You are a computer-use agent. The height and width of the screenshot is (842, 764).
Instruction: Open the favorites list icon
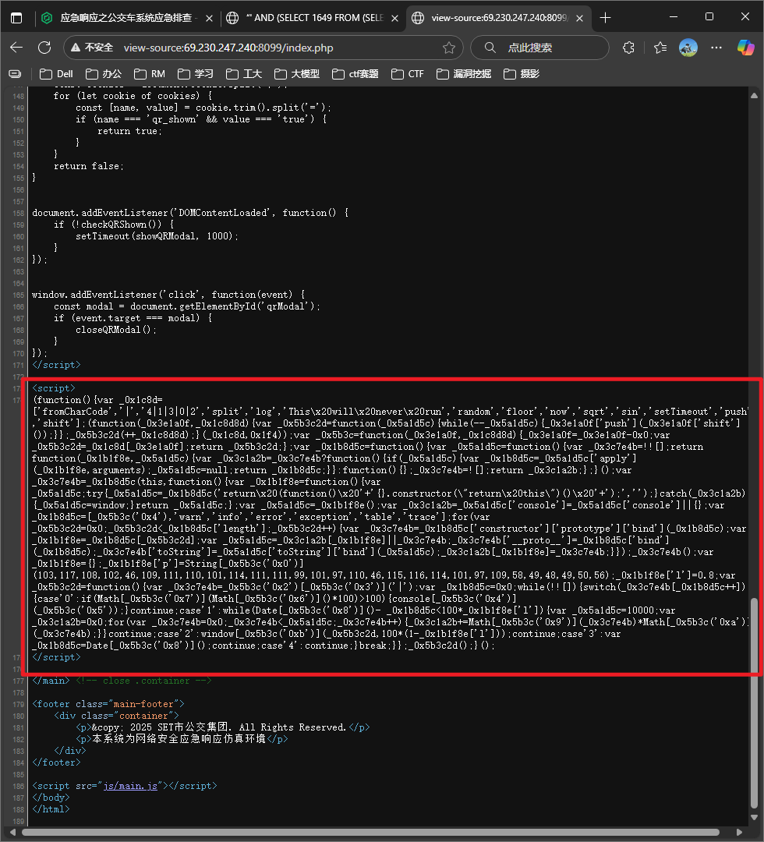[x=660, y=48]
